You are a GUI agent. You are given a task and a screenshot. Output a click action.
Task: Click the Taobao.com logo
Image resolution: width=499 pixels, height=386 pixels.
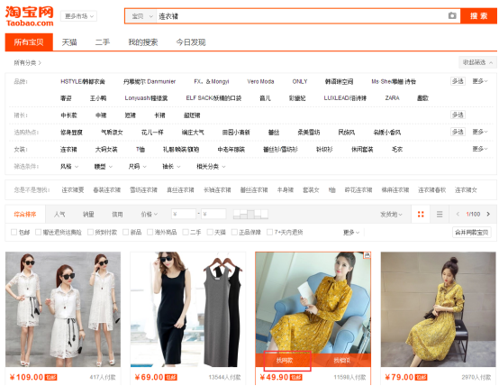pyautogui.click(x=30, y=16)
